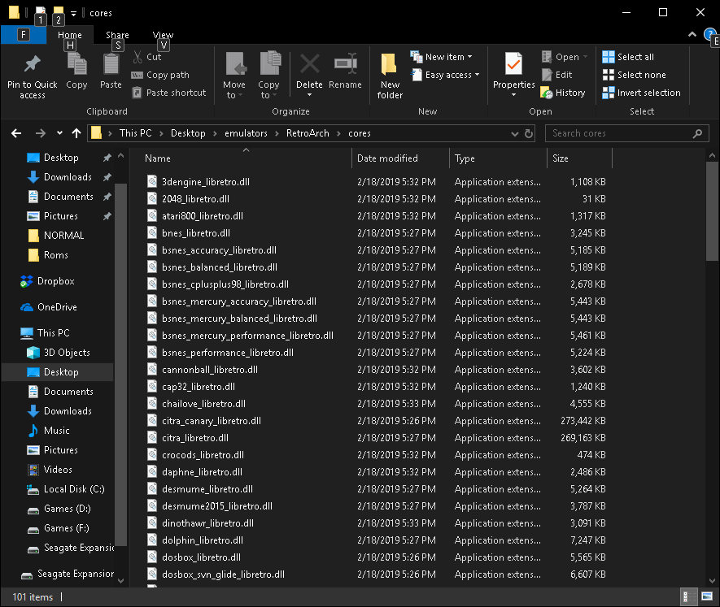Screen dimensions: 720x607
Task: Click emulators in the address path
Action: pos(246,133)
